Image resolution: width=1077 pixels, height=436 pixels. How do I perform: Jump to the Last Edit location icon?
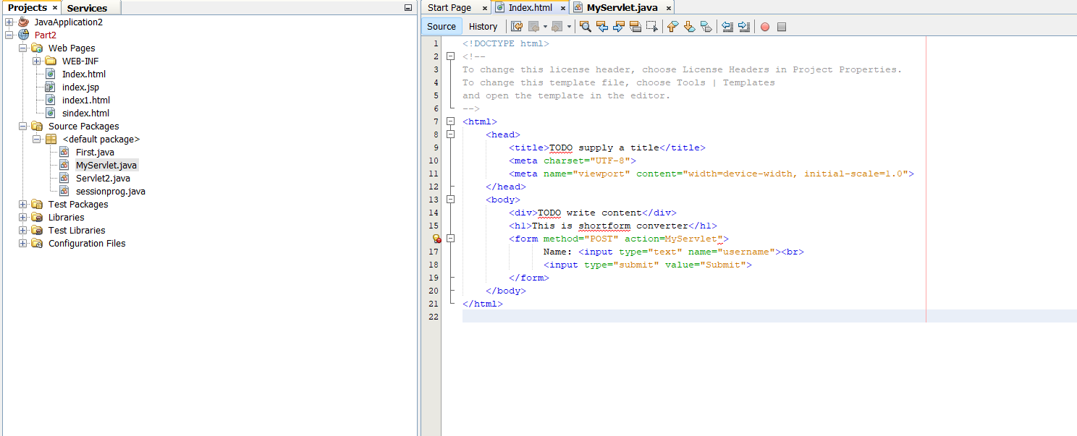tap(517, 27)
